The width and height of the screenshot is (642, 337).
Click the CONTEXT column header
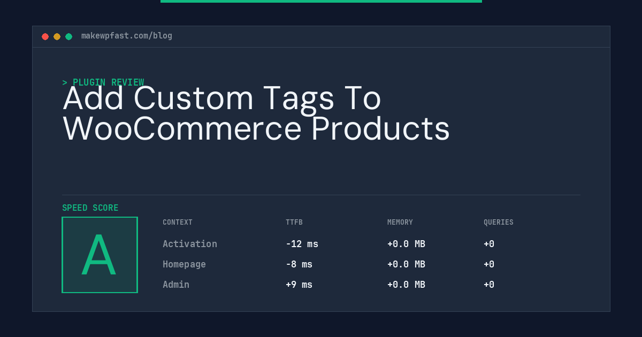click(x=178, y=222)
